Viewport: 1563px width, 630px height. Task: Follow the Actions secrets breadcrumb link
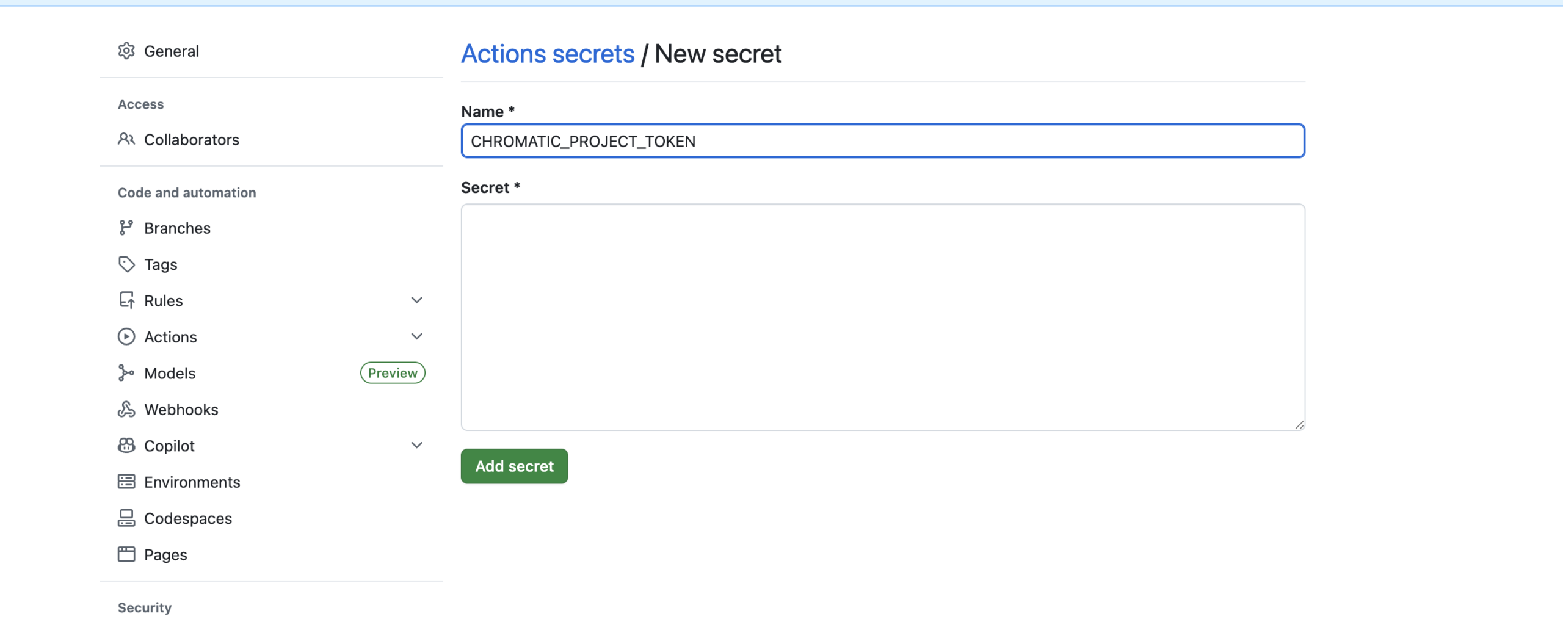(548, 54)
